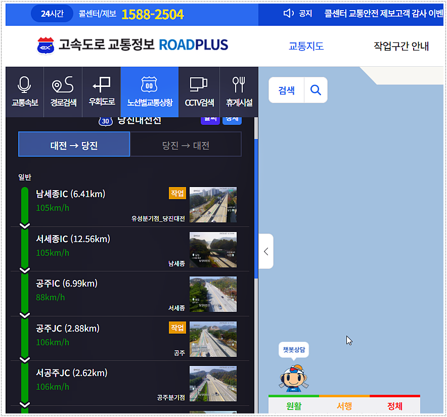Collapse the panel with the left chevron
This screenshot has width=447, height=417.
click(265, 251)
